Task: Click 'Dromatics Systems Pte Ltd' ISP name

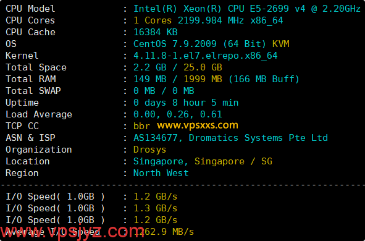Action: click(x=258, y=138)
